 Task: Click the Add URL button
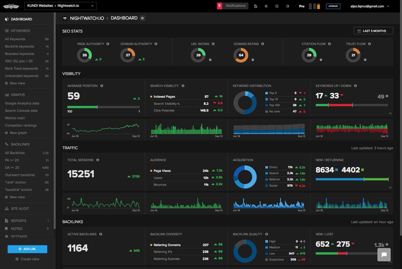pos(27,249)
